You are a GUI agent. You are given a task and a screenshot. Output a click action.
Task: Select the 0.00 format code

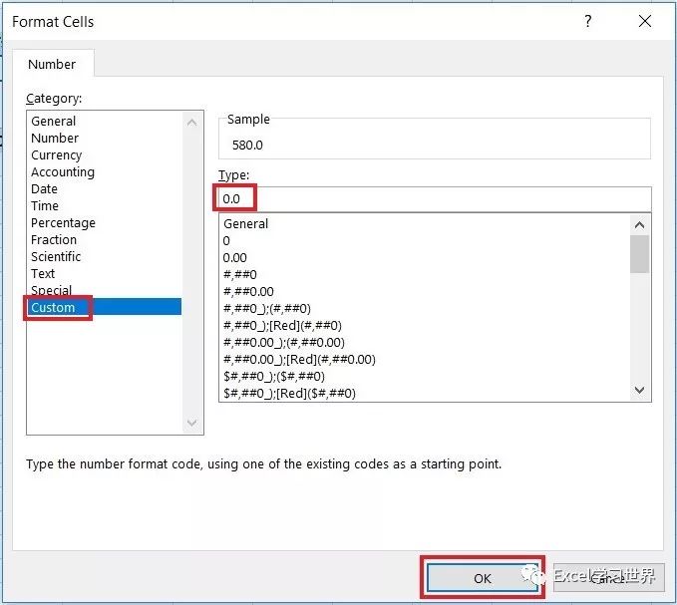point(235,257)
